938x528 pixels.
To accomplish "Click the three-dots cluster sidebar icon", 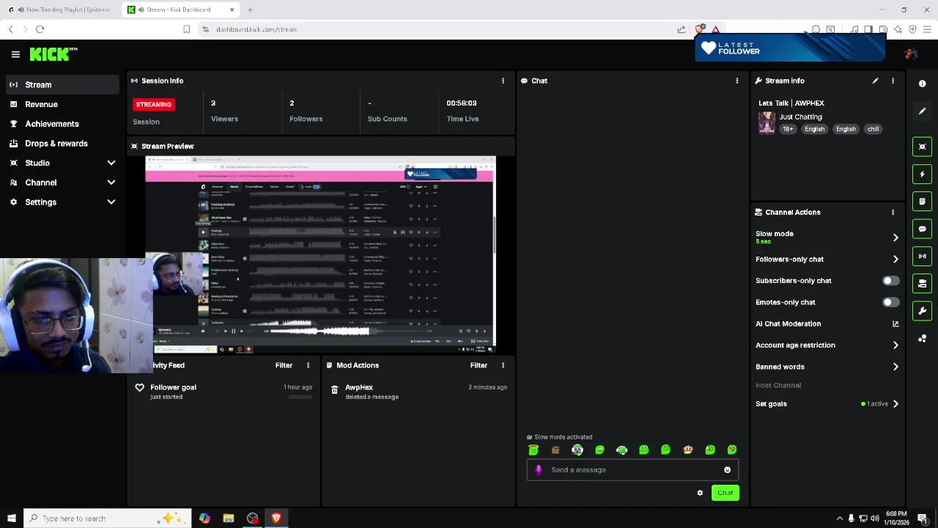I will pos(923,338).
